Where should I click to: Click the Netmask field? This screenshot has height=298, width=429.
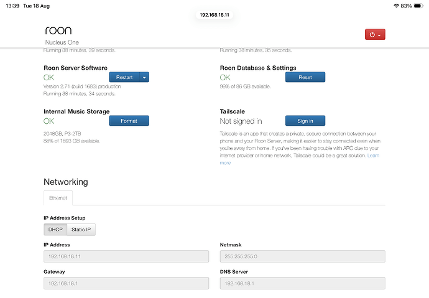click(302, 256)
